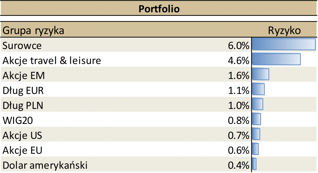Select the WIG20 cell

point(18,121)
